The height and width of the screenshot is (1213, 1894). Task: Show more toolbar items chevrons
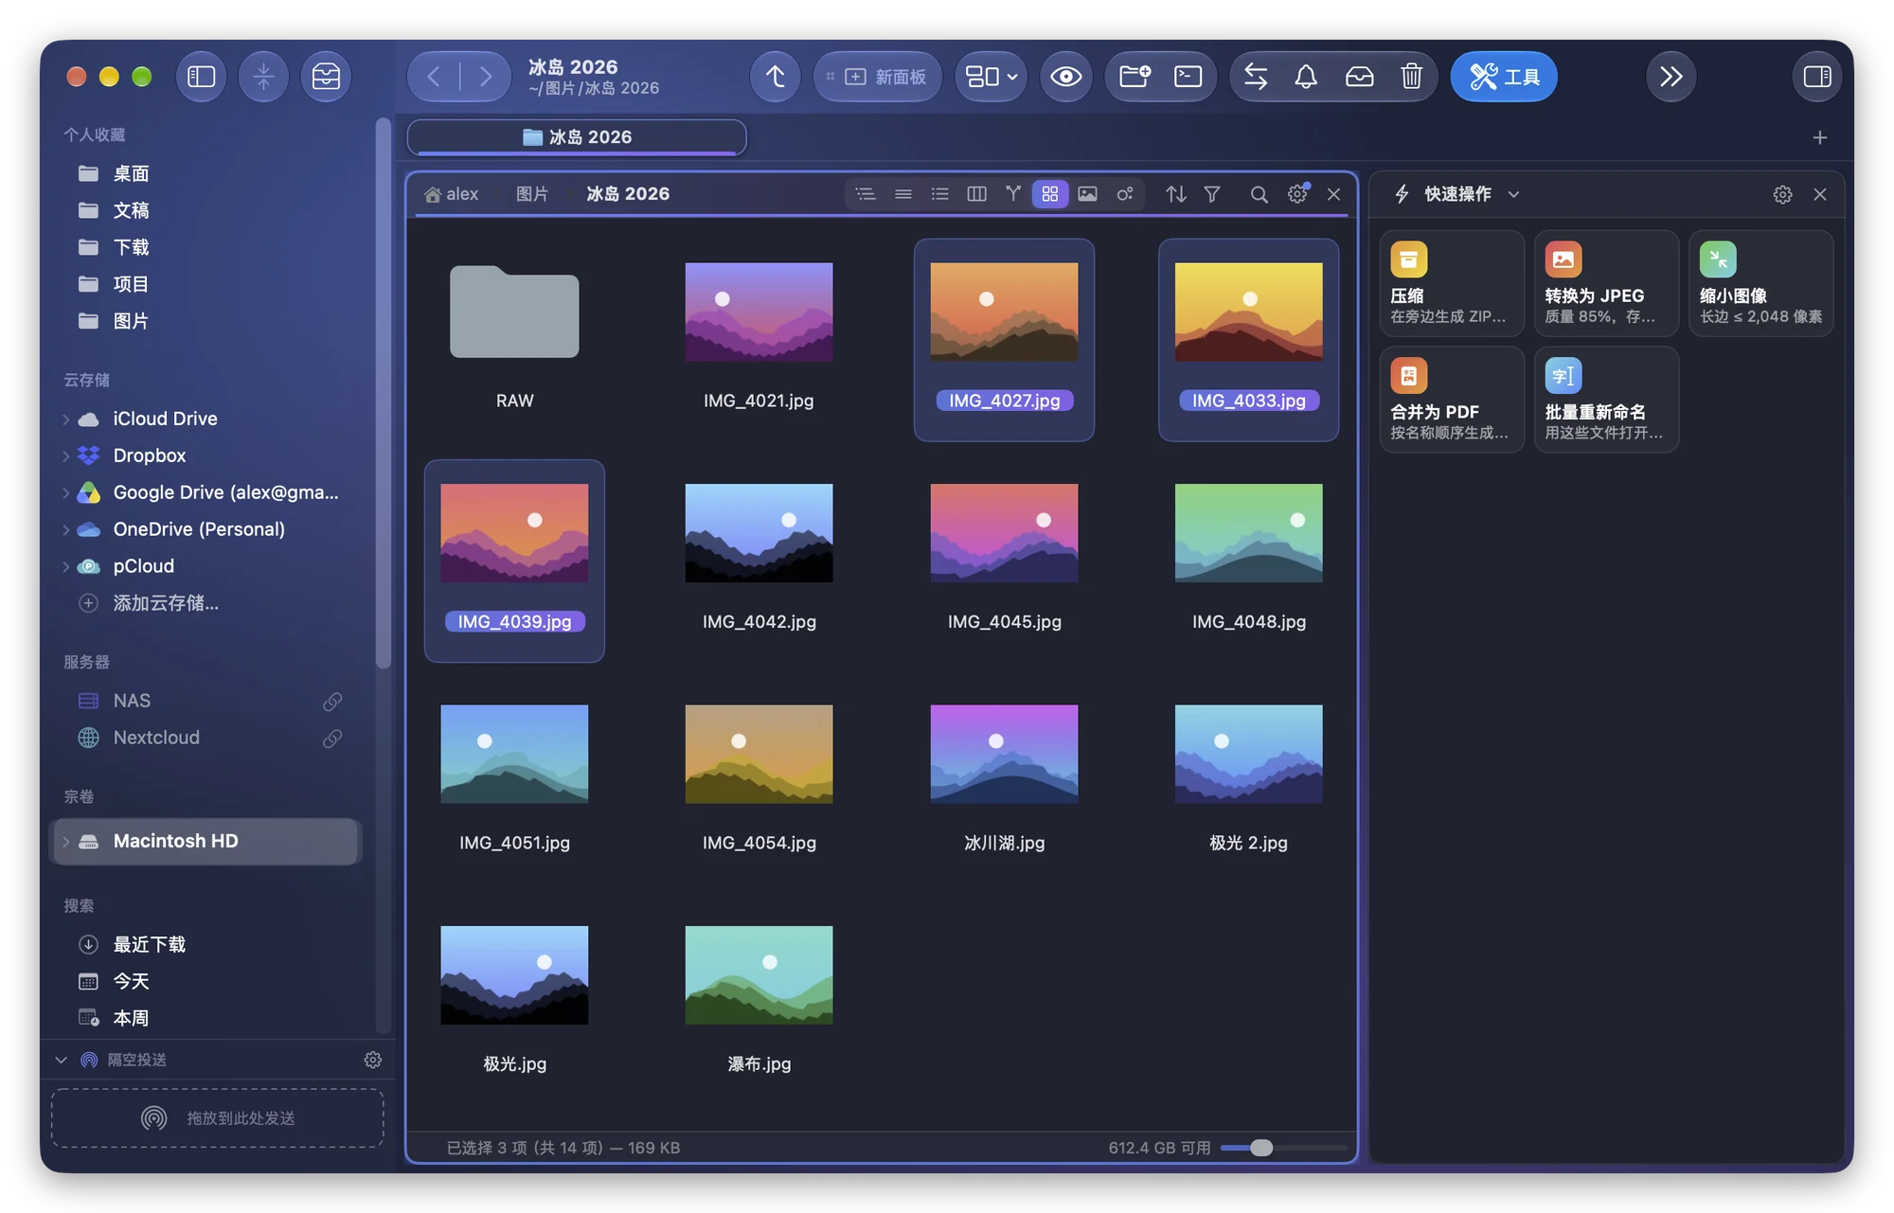point(1671,77)
